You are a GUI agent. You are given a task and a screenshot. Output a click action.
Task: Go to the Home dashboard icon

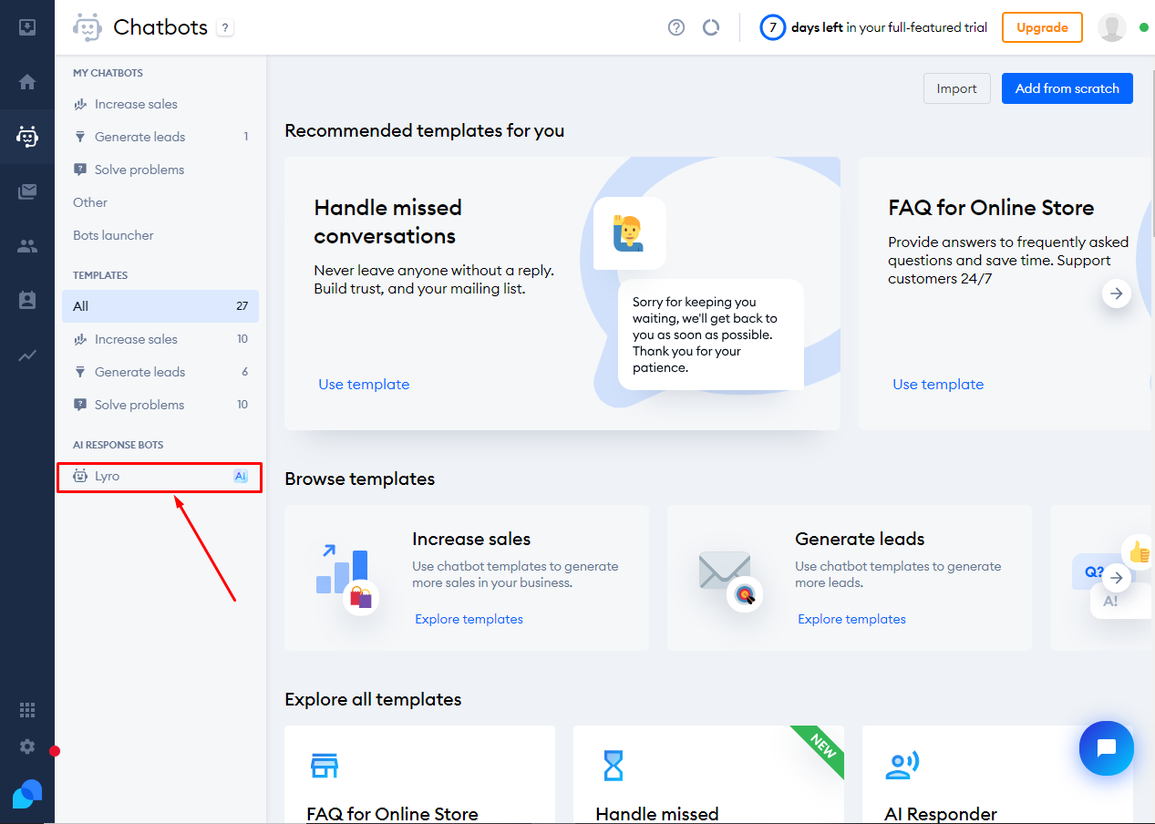coord(27,82)
